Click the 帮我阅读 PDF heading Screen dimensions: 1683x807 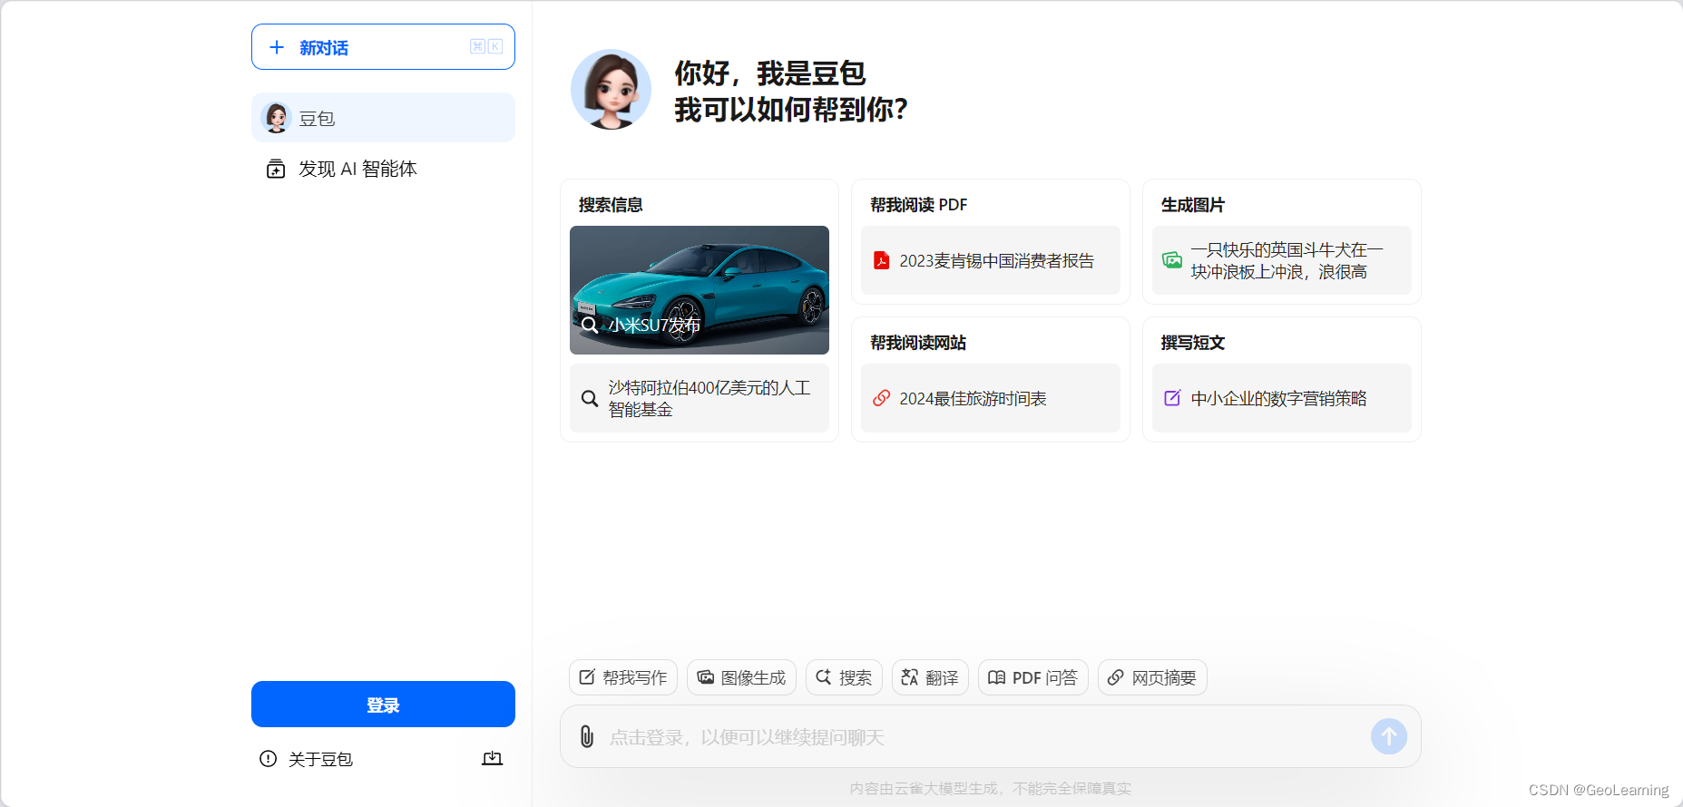tap(918, 205)
